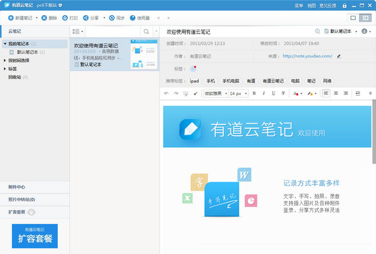Click the format painter icon in editor toolbar

click(186, 94)
